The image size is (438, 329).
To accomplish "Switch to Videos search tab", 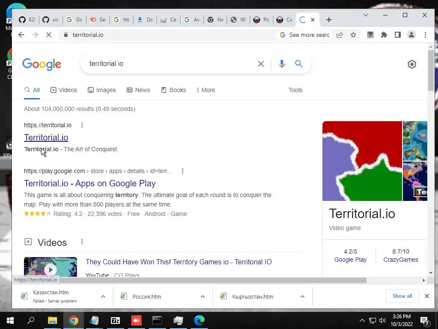I will pos(64,90).
